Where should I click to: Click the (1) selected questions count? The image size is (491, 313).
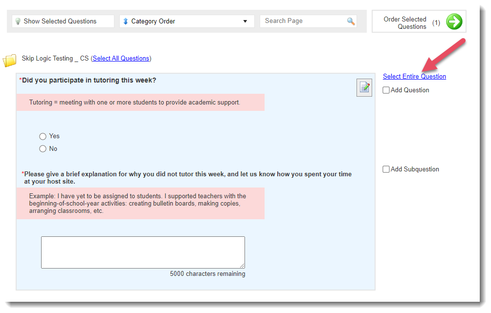click(436, 23)
